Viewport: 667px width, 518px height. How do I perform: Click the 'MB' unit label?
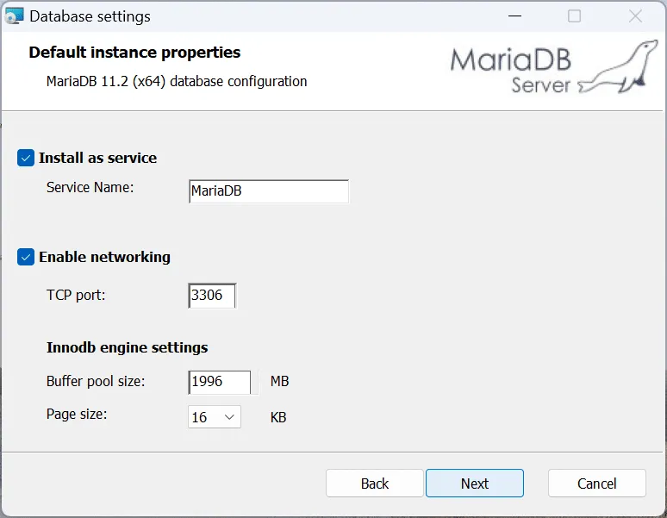point(279,381)
